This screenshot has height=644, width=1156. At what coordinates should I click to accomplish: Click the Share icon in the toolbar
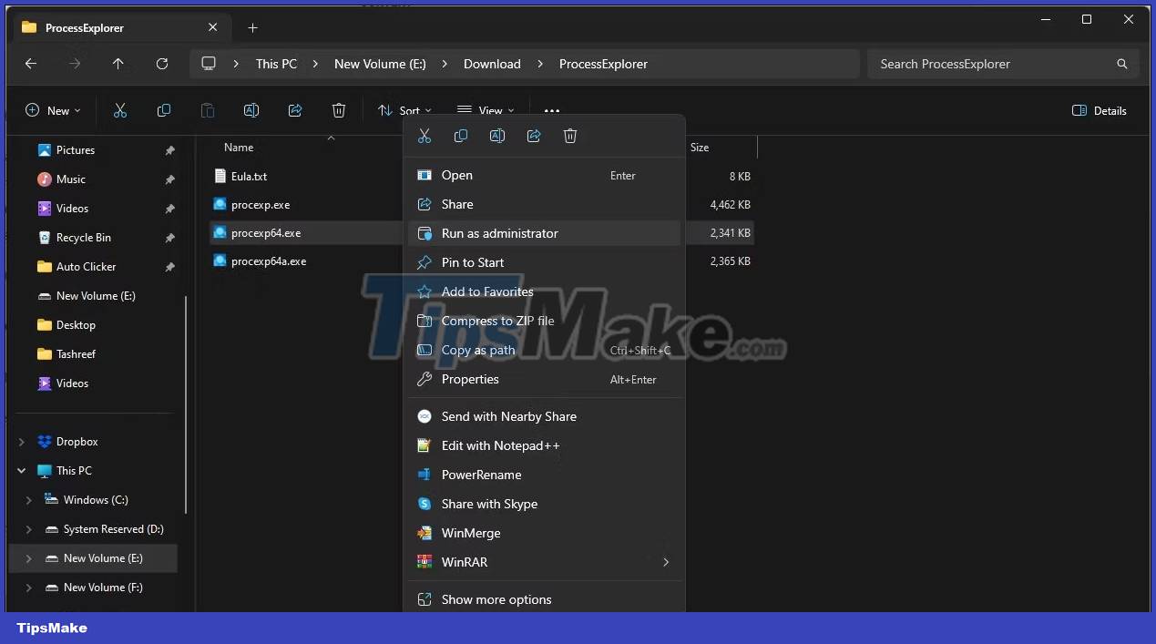coord(295,110)
